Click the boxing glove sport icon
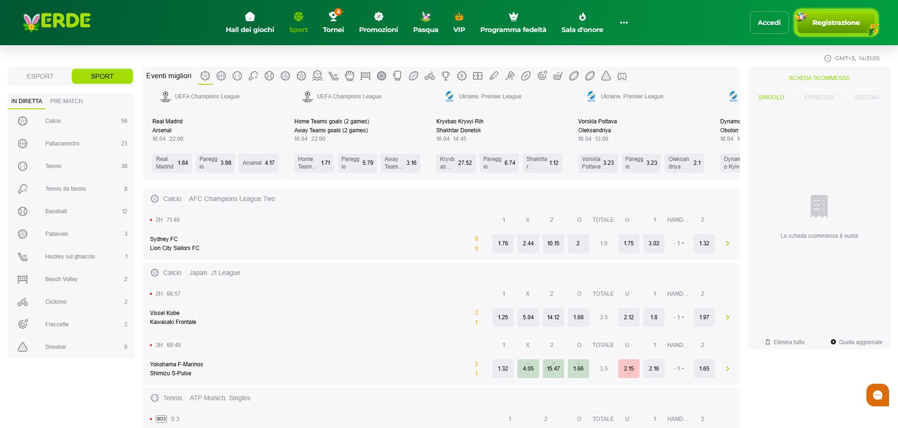 349,76
